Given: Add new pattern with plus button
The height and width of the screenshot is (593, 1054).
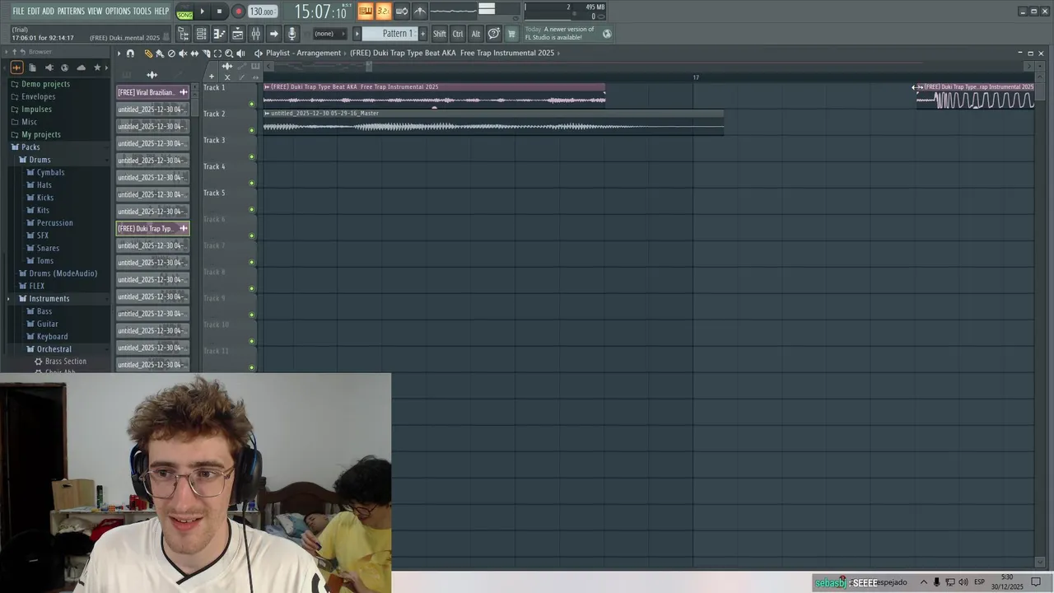Looking at the screenshot, I should (422, 34).
